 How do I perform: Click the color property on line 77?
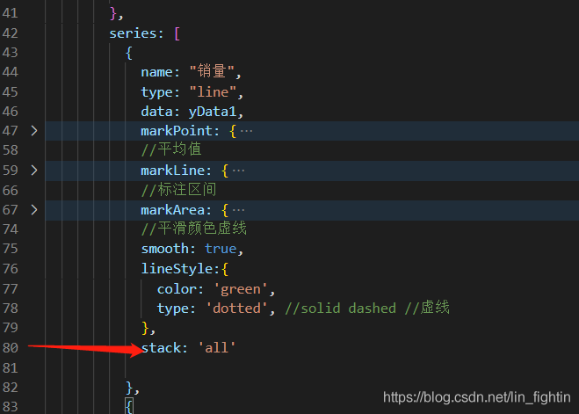click(x=177, y=289)
